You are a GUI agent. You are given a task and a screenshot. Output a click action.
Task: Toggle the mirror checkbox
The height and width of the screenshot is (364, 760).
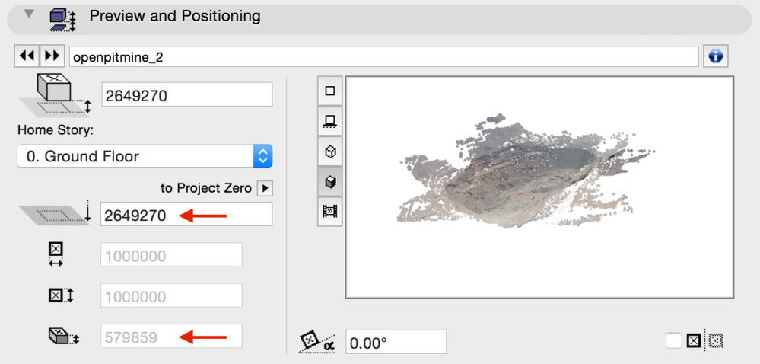tap(673, 340)
